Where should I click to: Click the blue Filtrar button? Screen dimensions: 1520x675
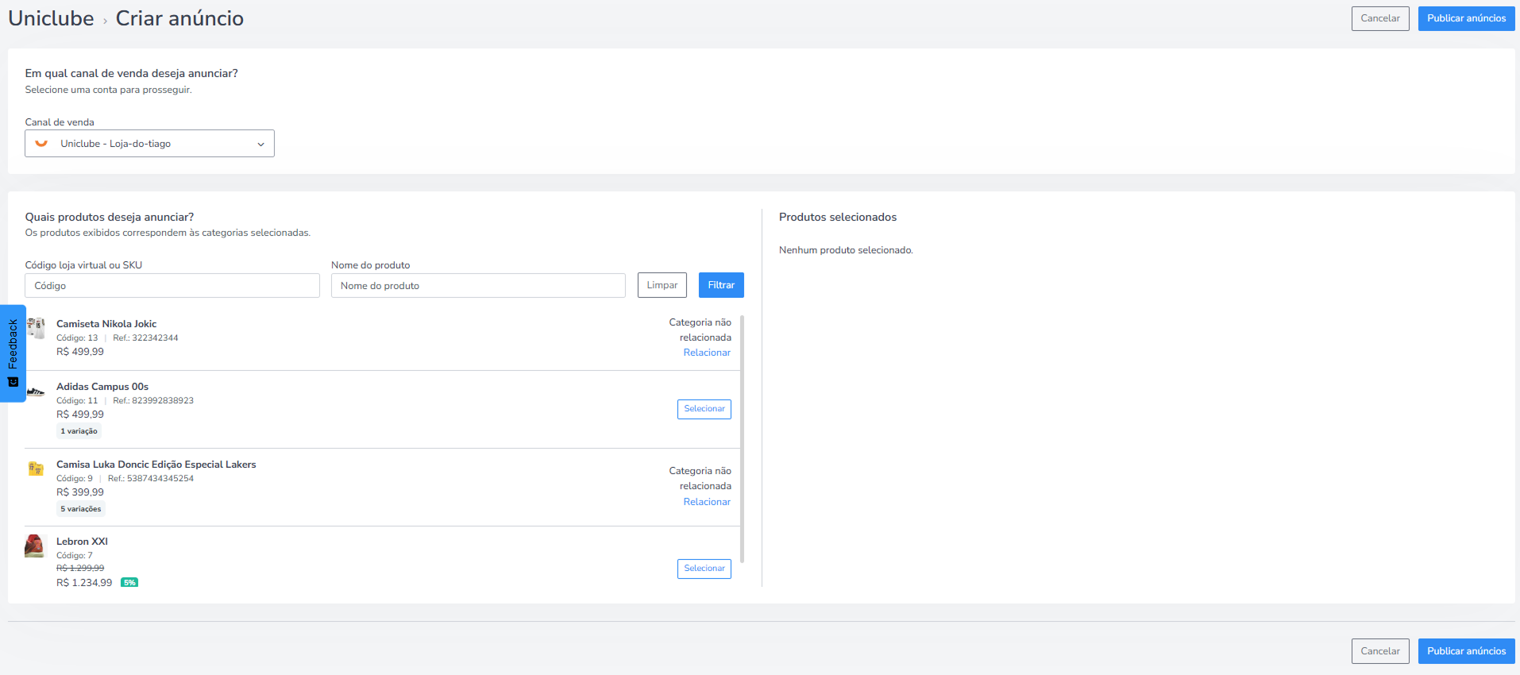(721, 285)
